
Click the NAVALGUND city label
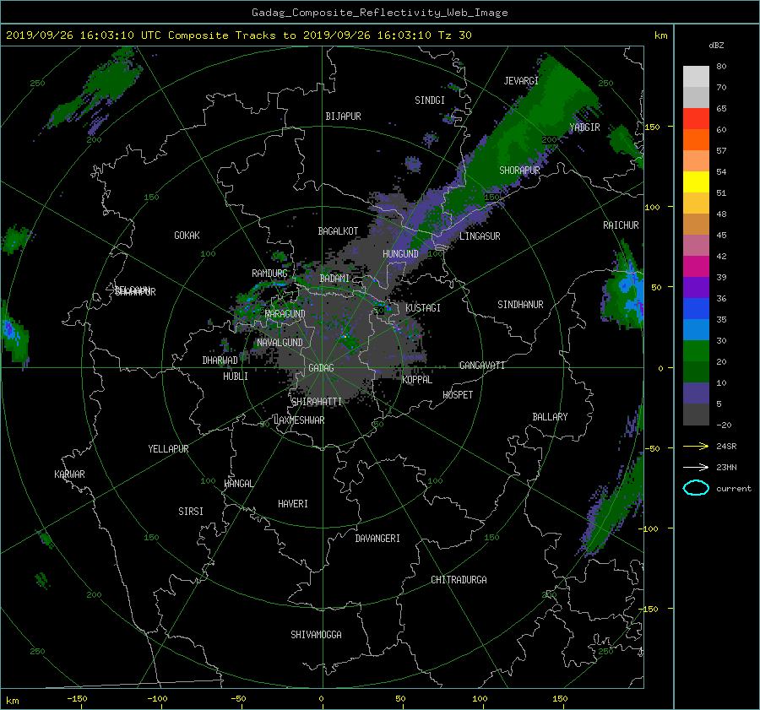pos(280,343)
